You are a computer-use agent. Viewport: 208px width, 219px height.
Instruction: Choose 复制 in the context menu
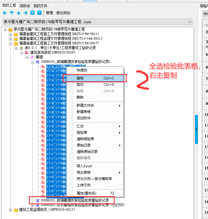[x=80, y=78]
